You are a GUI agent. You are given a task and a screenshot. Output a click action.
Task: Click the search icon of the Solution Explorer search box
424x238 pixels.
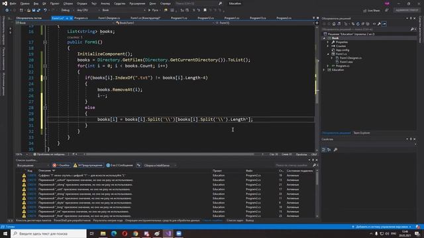[412, 29]
